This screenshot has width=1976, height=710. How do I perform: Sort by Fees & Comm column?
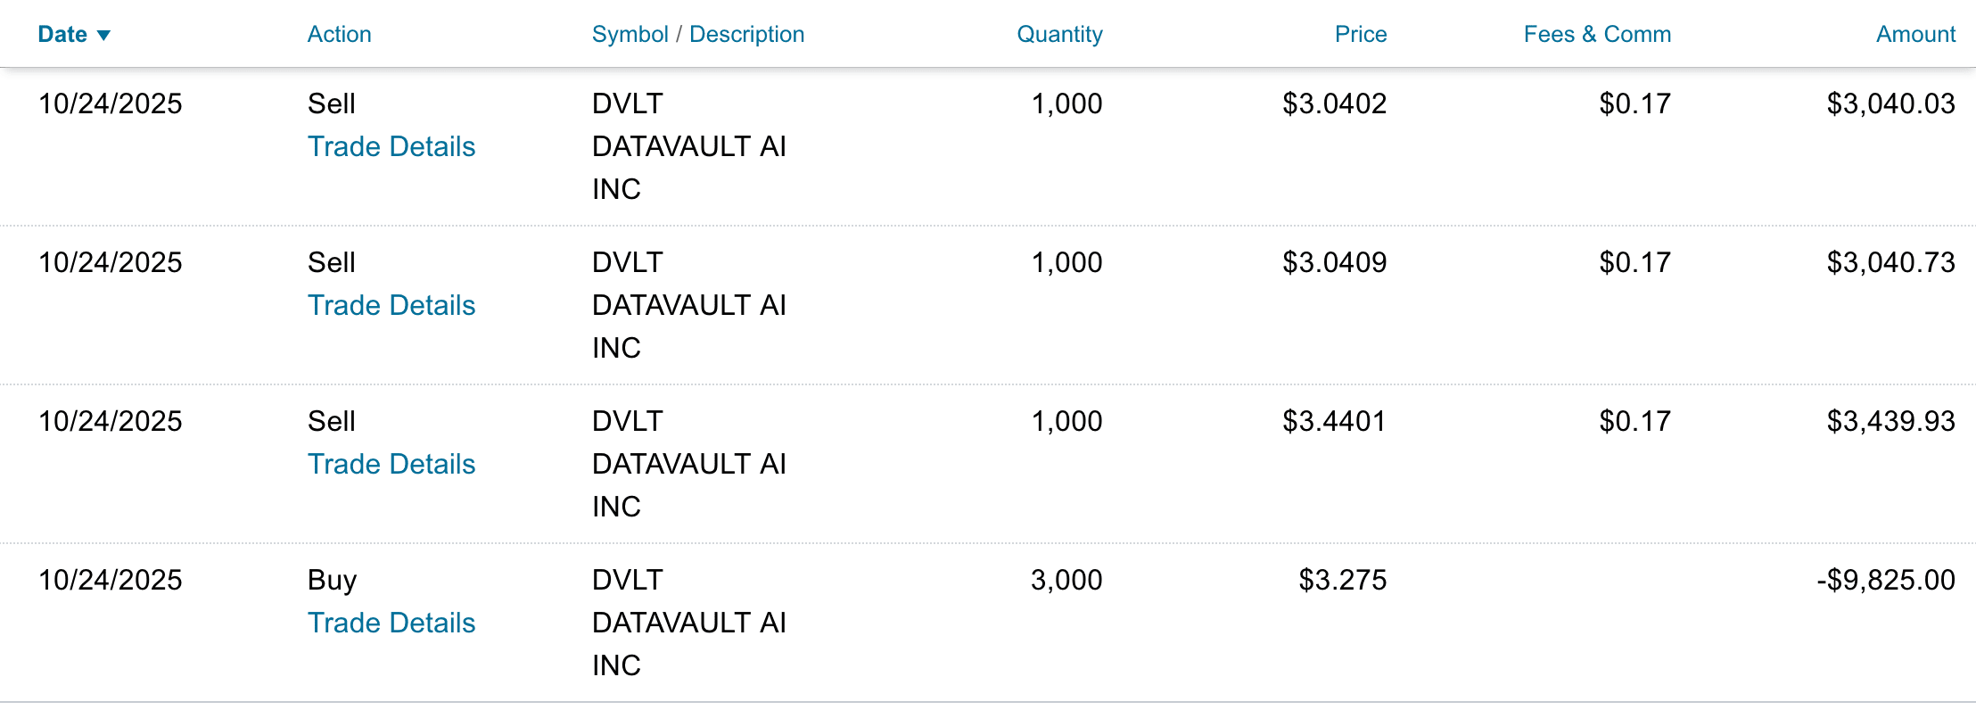point(1597,35)
